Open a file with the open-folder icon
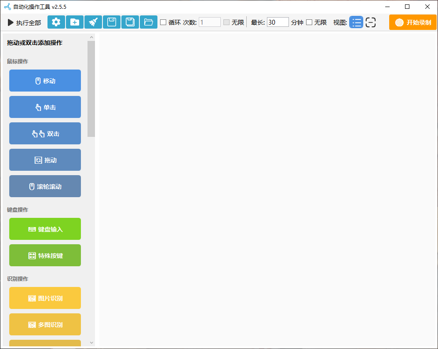The image size is (438, 349). (x=149, y=22)
